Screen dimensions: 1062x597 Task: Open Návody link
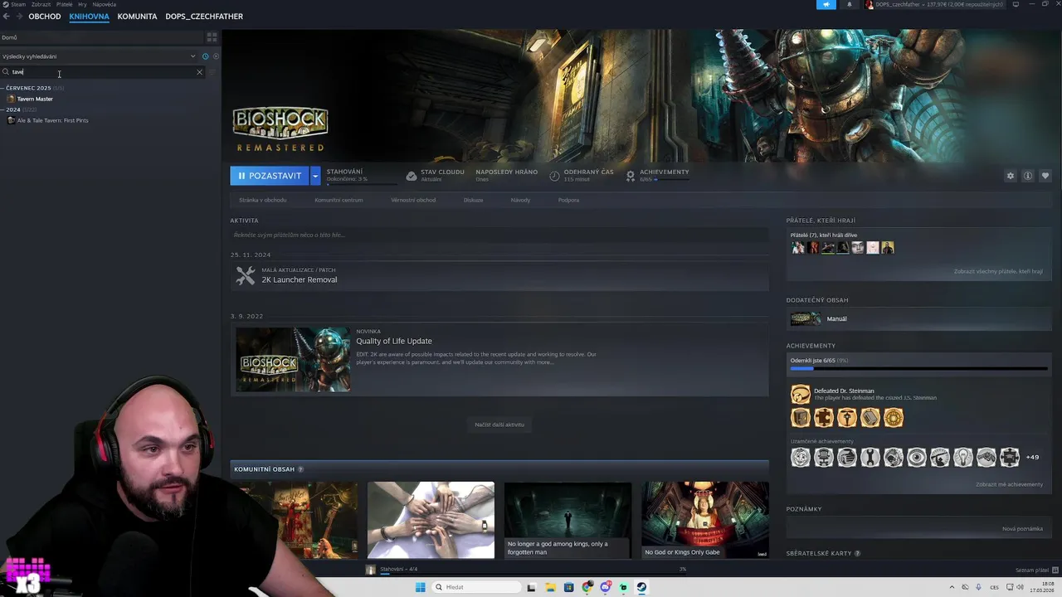520,200
